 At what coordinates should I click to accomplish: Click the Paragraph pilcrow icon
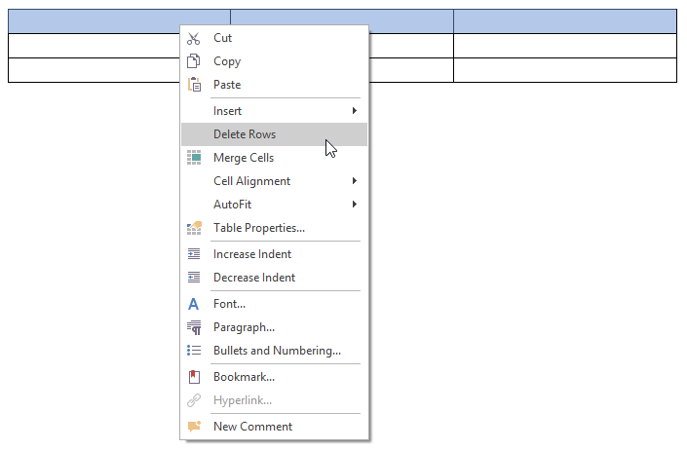pos(194,327)
